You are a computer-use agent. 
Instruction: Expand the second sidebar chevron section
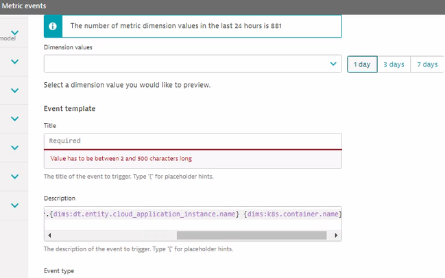click(14, 62)
